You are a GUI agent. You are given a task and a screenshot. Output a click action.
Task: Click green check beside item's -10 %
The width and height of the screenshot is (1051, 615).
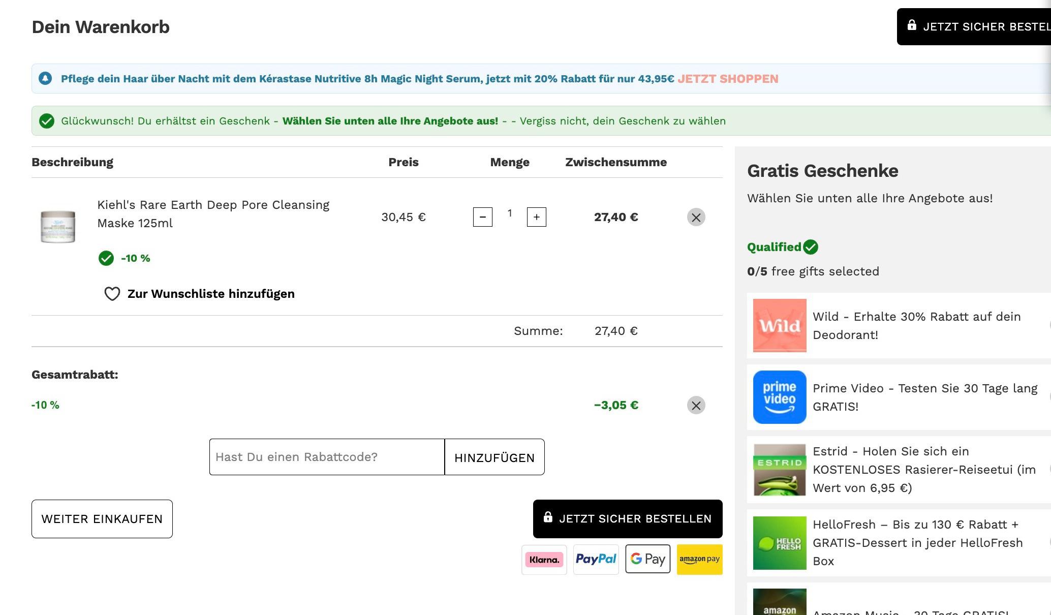pyautogui.click(x=106, y=258)
